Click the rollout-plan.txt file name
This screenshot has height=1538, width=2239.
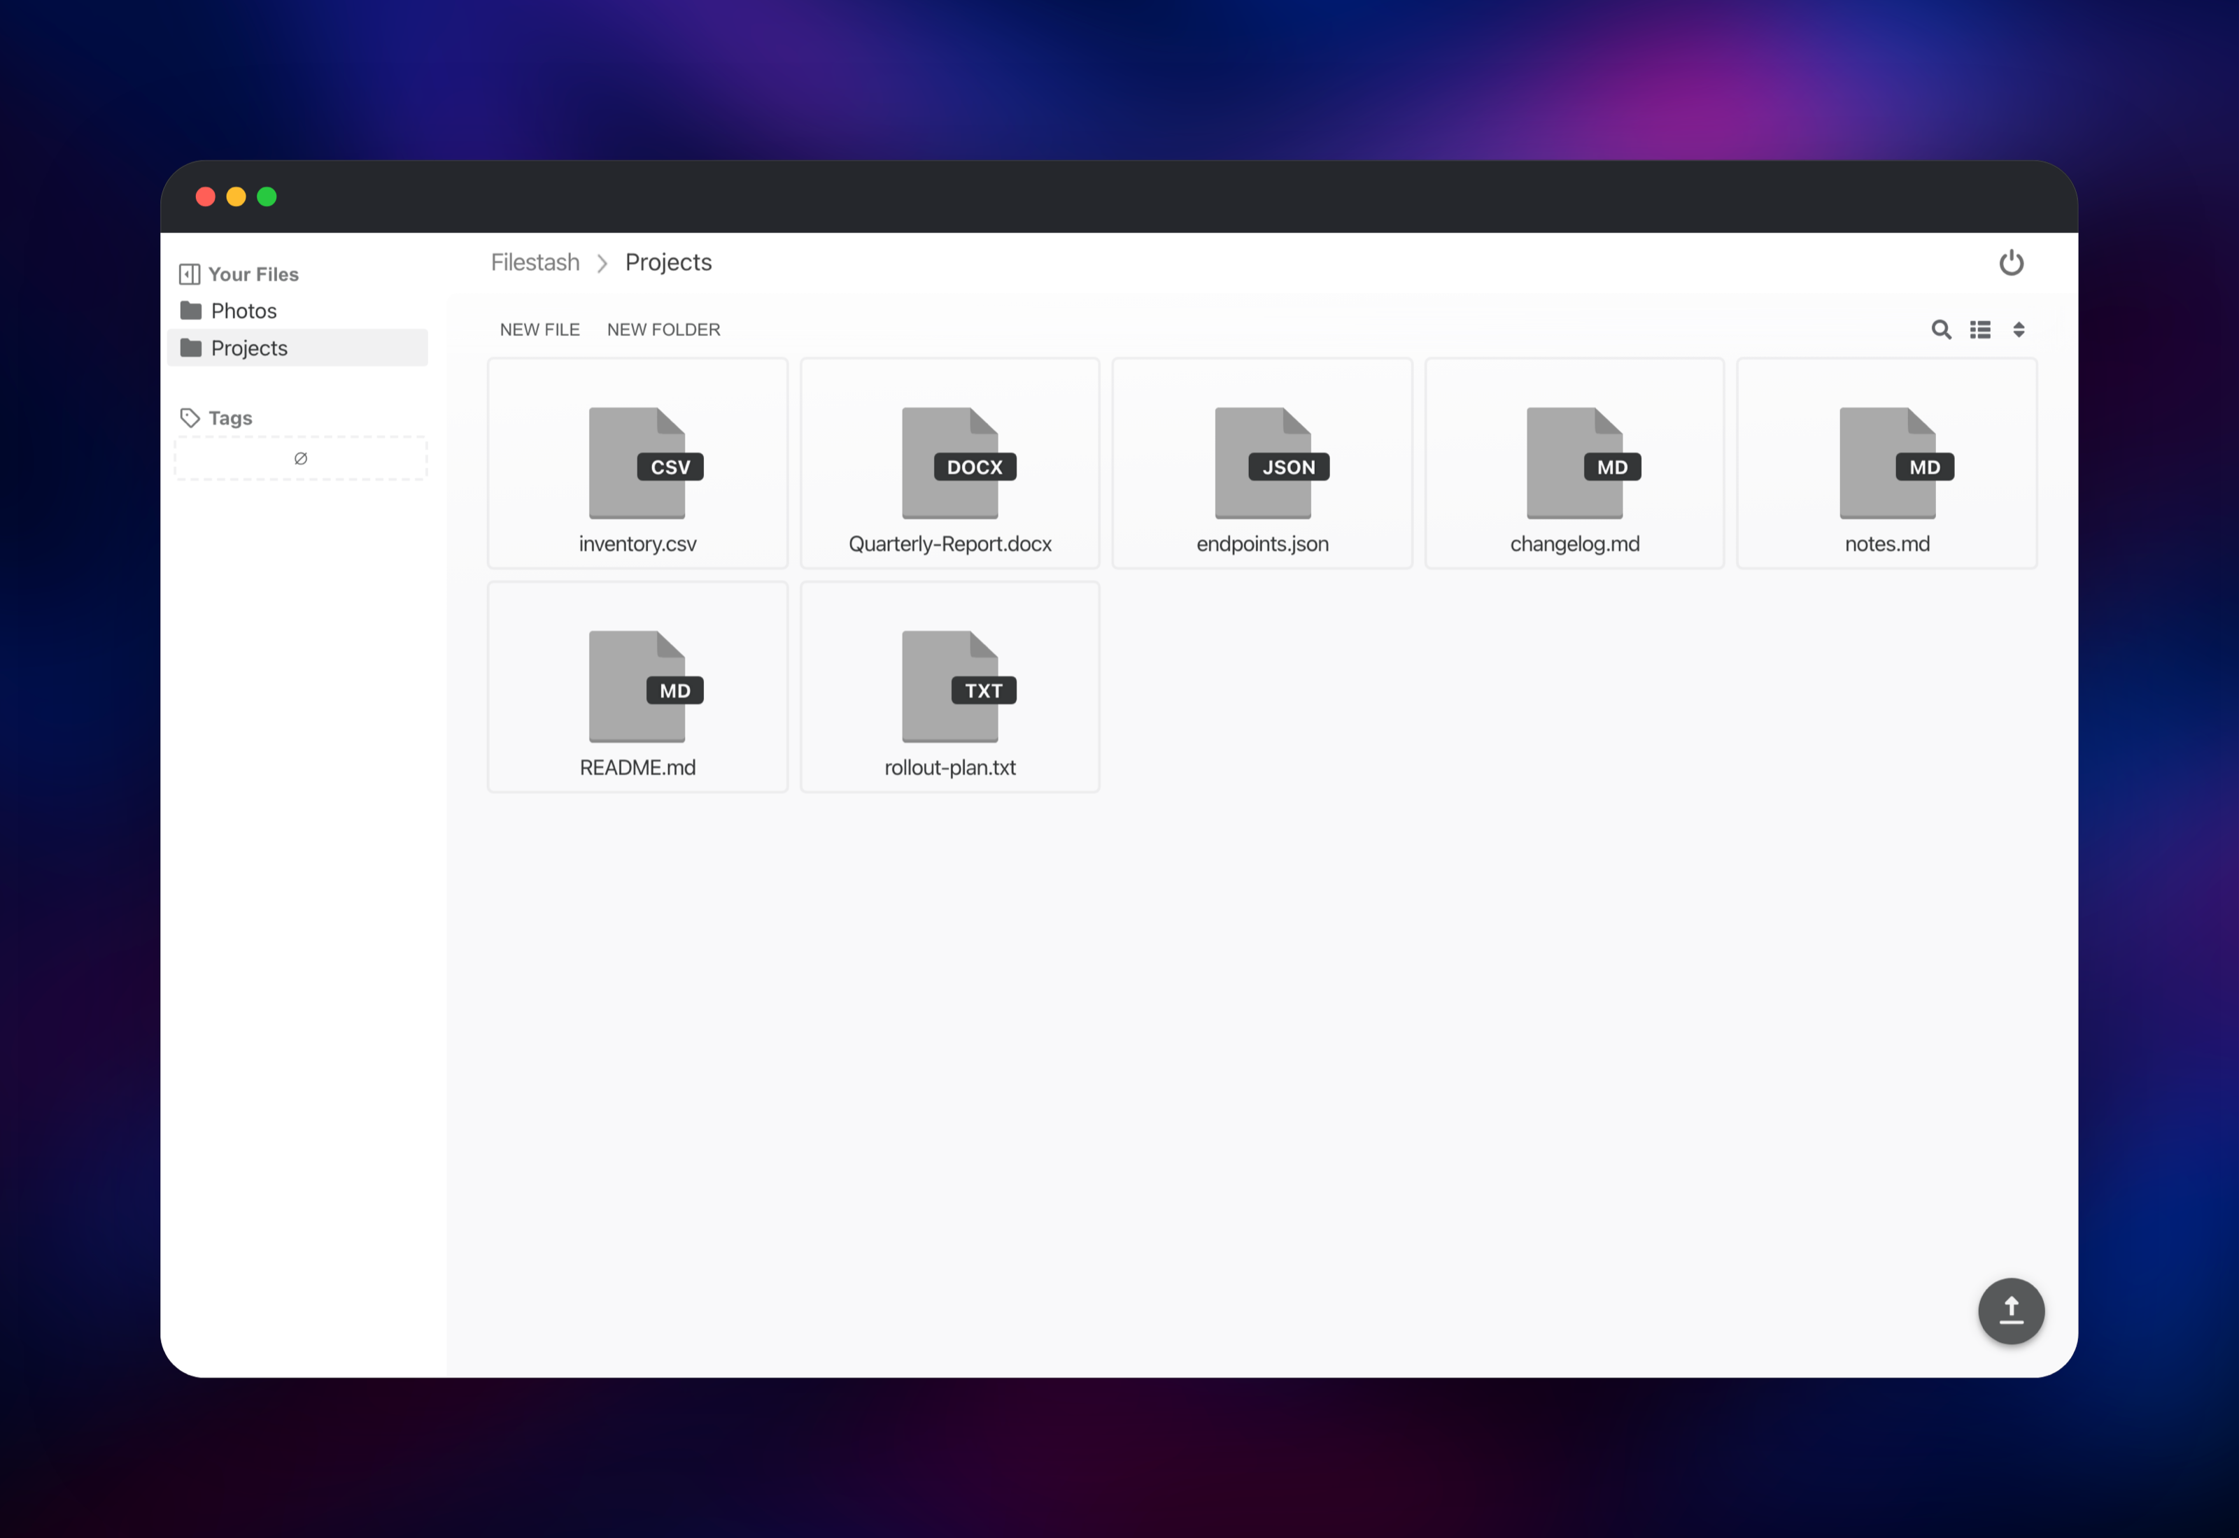click(x=949, y=767)
